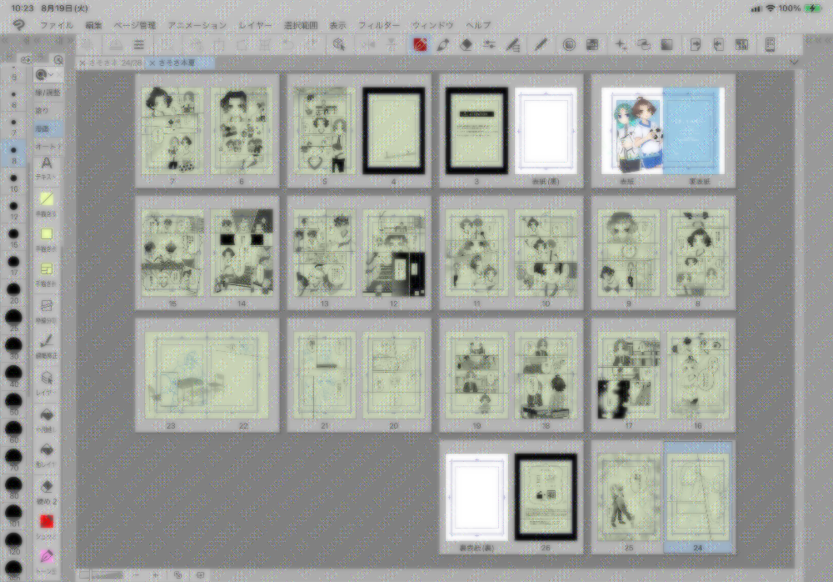Screen dimensions: 833x582
Task: Open the レイヤー menu
Action: [x=255, y=26]
